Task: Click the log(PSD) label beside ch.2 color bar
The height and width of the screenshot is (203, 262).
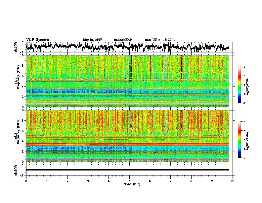Action: tap(248, 141)
